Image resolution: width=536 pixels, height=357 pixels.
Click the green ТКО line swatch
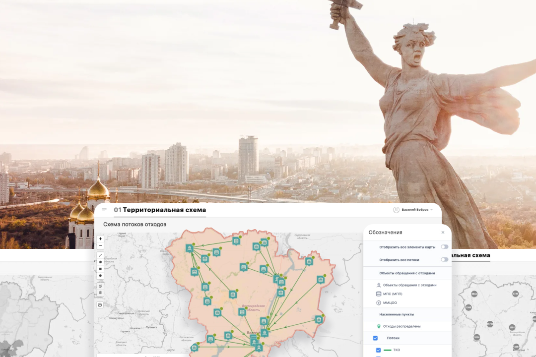click(x=387, y=350)
